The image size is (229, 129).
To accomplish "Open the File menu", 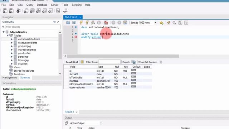I will click(x=4, y=5).
